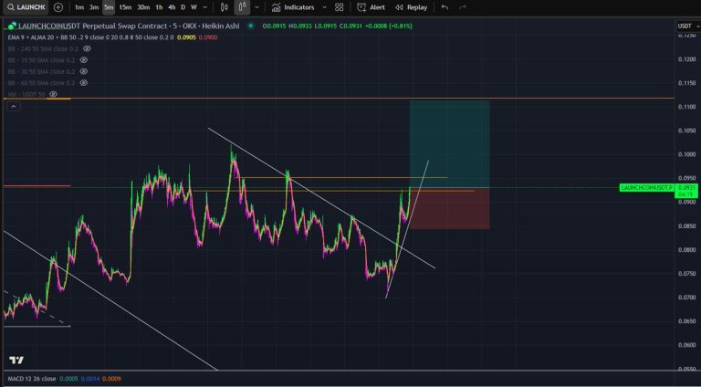Switch to the 4h timeframe

[172, 7]
